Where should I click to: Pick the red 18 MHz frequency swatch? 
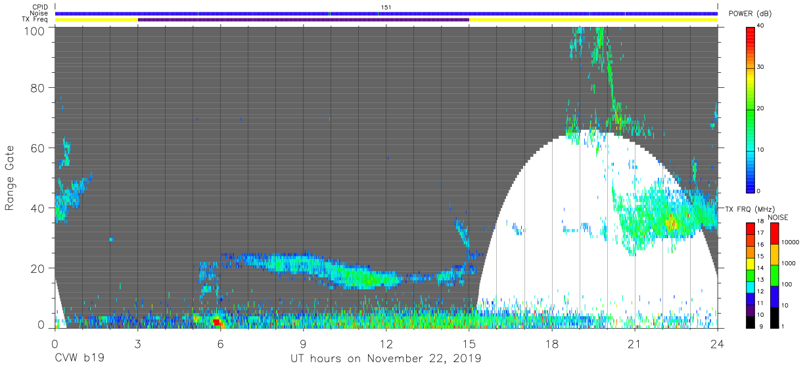click(750, 227)
